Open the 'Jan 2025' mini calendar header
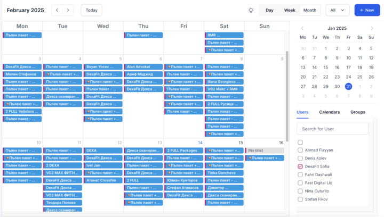 337,28
